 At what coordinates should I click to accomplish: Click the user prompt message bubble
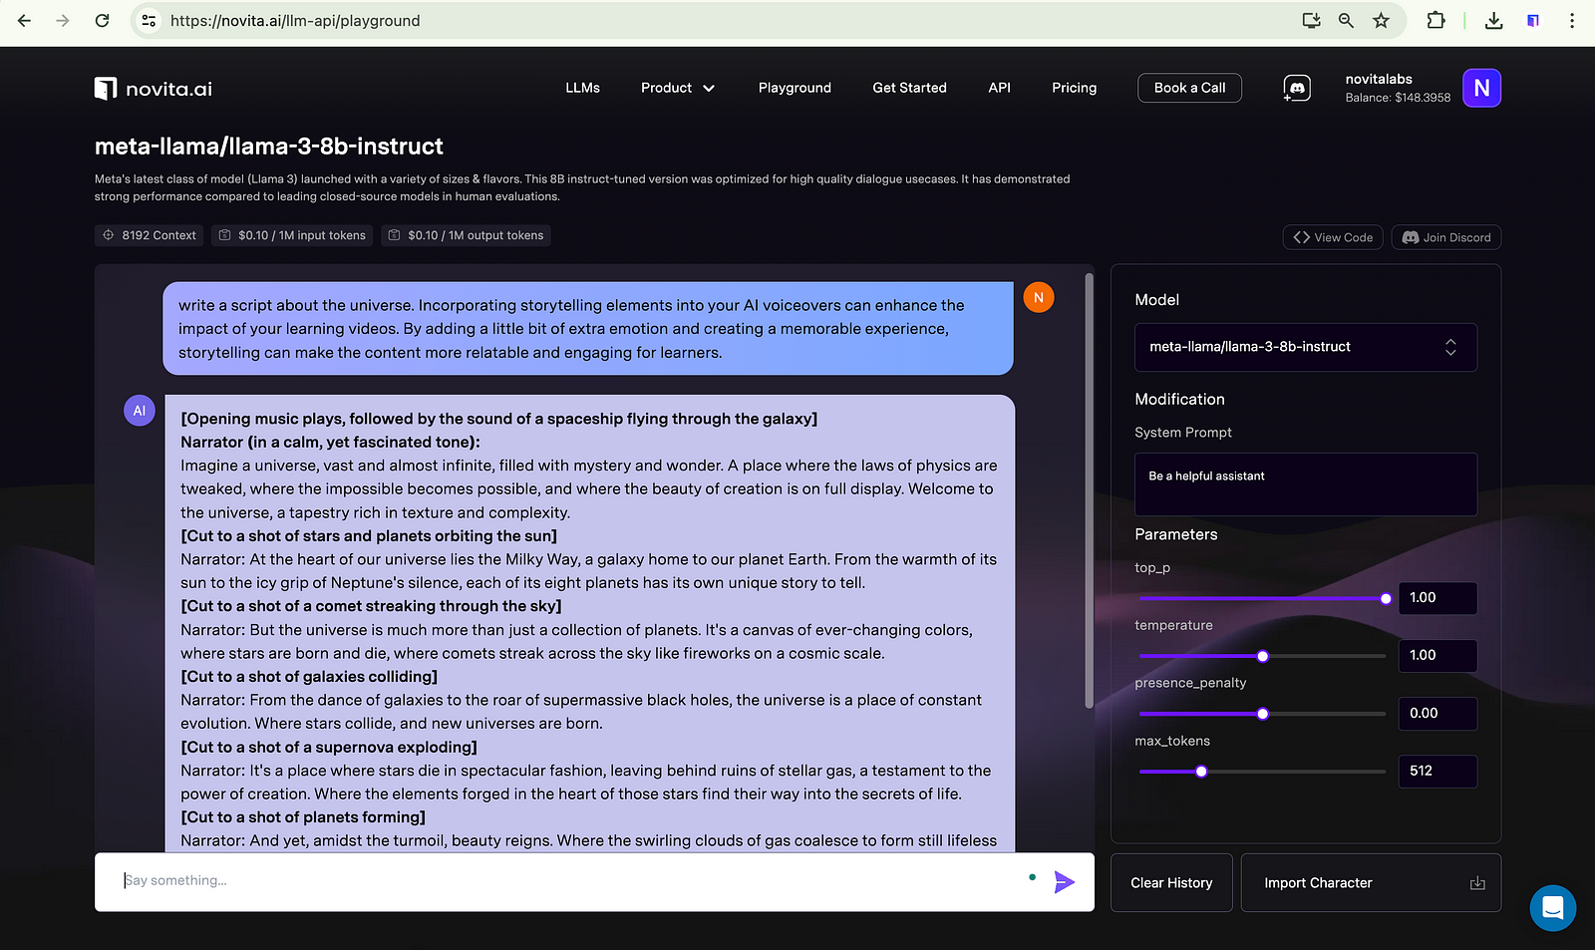click(588, 329)
